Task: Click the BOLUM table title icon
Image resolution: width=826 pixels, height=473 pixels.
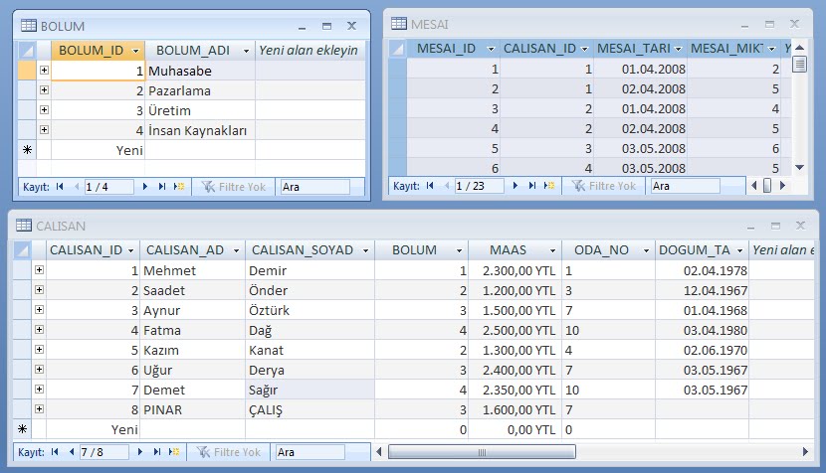Action: point(29,25)
